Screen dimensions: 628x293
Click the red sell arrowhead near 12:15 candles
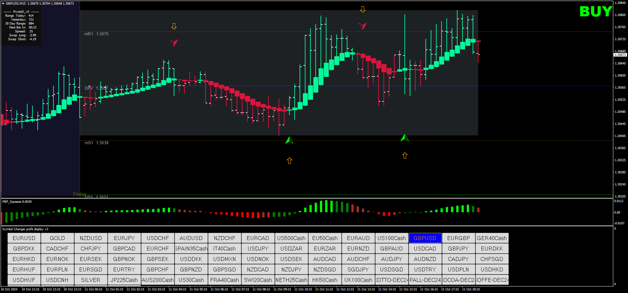tap(362, 26)
